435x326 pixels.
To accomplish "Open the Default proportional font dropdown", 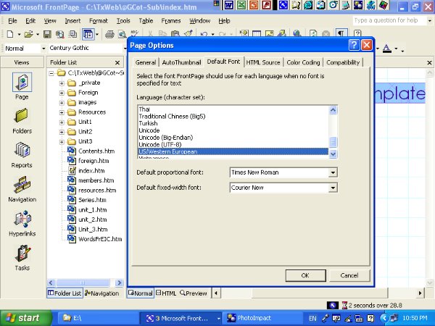I will pos(333,172).
